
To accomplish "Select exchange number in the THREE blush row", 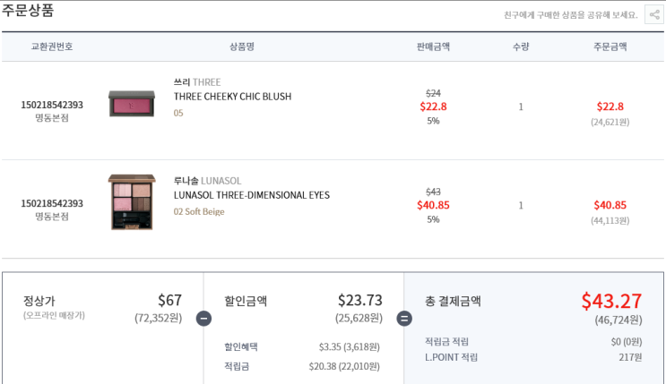I will pyautogui.click(x=52, y=105).
